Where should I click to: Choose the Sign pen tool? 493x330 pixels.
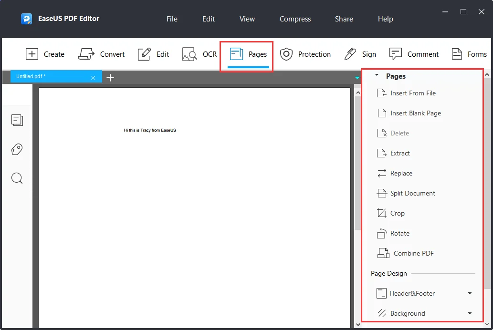[x=360, y=54]
